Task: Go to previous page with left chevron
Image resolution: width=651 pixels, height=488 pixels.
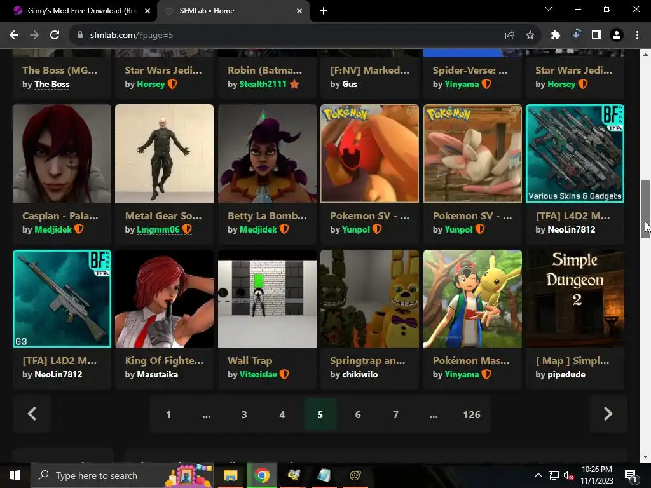Action: tap(32, 414)
